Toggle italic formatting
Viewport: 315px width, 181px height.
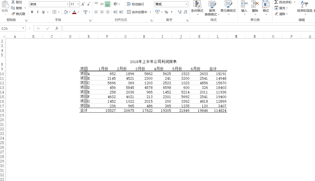click(37, 12)
